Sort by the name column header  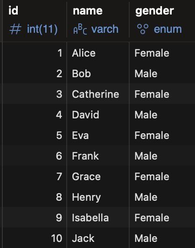(88, 11)
